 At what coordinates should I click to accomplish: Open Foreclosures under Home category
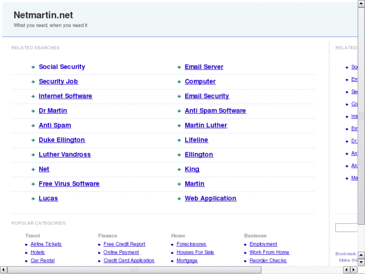pos(191,244)
